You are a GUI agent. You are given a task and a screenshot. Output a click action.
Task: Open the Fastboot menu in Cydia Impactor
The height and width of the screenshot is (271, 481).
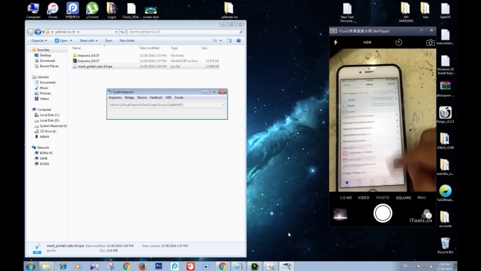(x=156, y=97)
